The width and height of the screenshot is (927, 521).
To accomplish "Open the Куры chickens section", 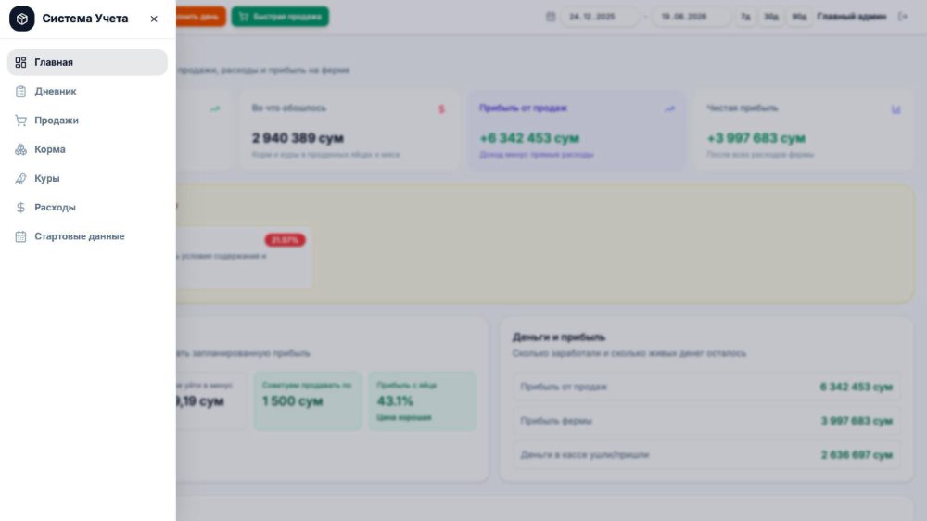I will click(x=87, y=178).
